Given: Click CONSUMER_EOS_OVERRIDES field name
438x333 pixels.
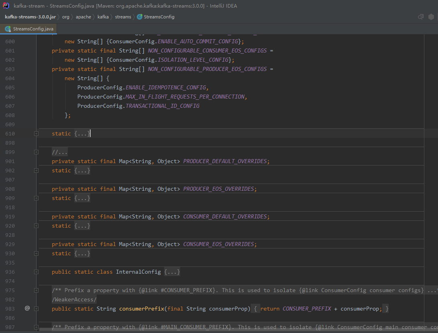Looking at the screenshot, I should click(219, 244).
